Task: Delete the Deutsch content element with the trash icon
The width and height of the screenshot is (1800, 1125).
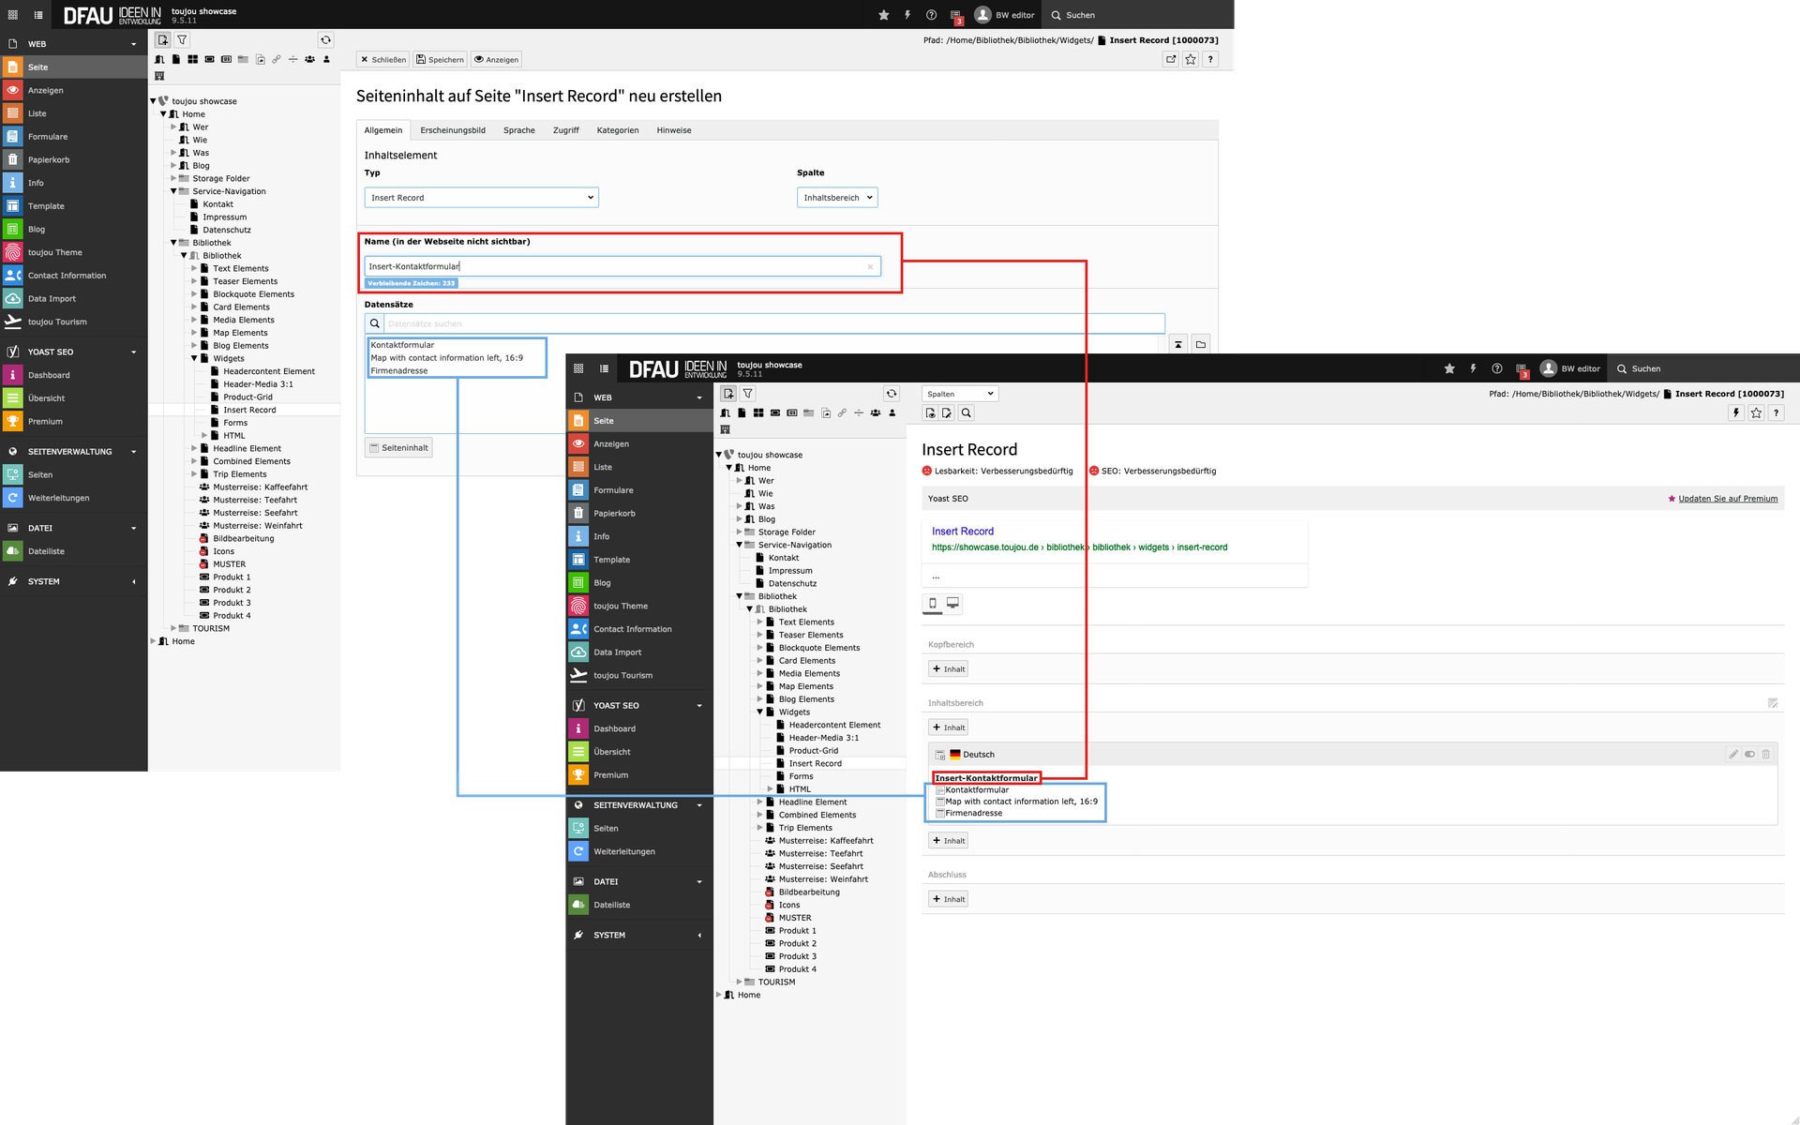Action: (1765, 755)
